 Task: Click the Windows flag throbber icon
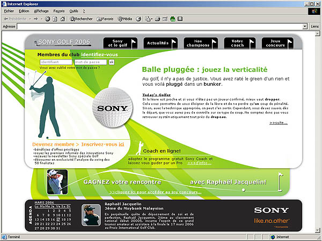314,11
